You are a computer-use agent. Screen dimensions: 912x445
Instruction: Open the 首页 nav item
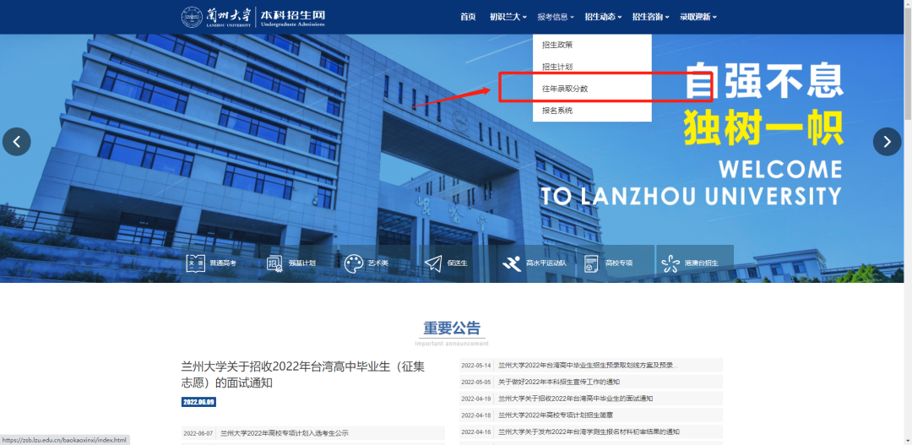pyautogui.click(x=468, y=17)
